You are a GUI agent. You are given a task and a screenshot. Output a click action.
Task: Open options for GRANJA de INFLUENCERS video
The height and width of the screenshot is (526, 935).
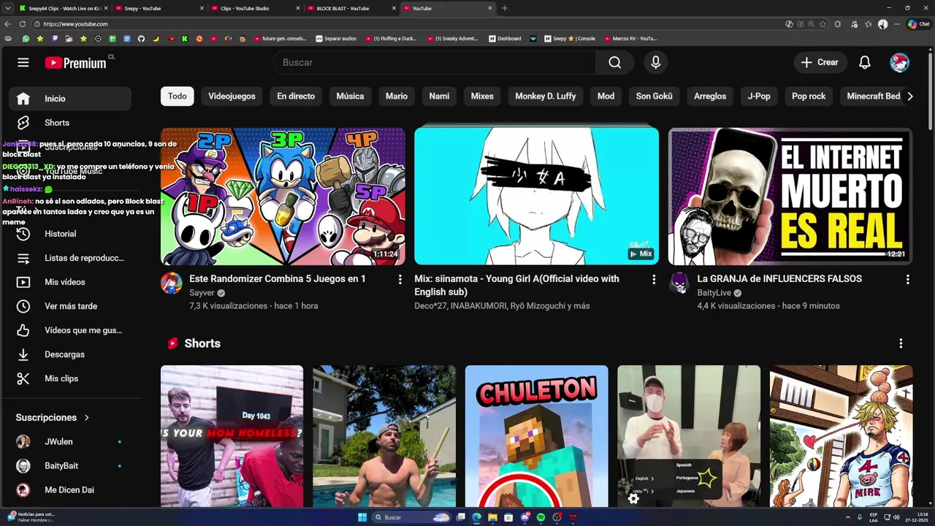907,280
